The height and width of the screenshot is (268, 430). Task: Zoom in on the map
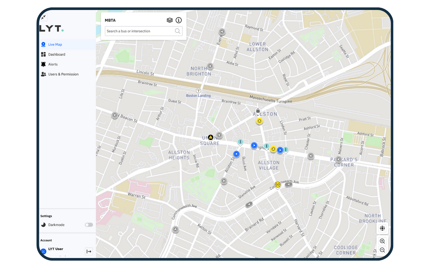coord(382,241)
